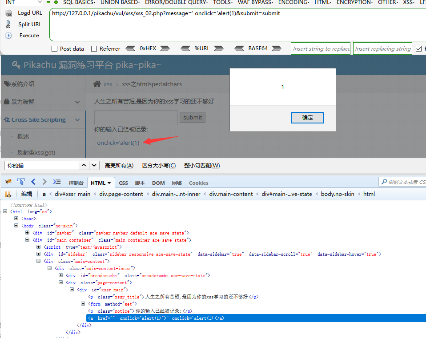This screenshot has height=338, width=426.
Task: Open the ERROR/DOUBLE QUERY menu
Action: 177,2
